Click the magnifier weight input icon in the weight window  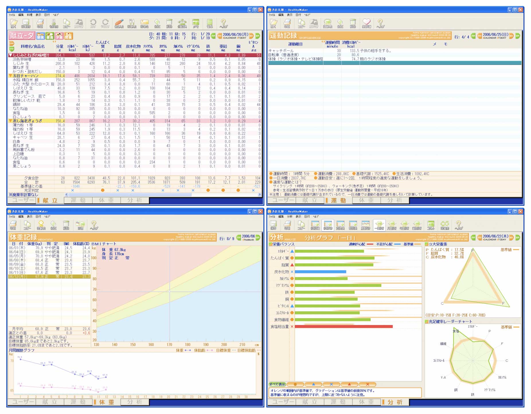coord(41,225)
